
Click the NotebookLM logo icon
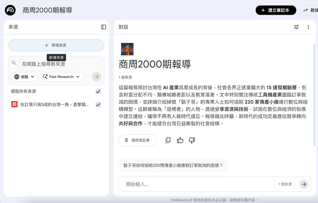point(10,10)
